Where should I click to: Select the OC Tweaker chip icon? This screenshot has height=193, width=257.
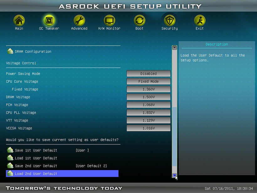pyautogui.click(x=49, y=20)
